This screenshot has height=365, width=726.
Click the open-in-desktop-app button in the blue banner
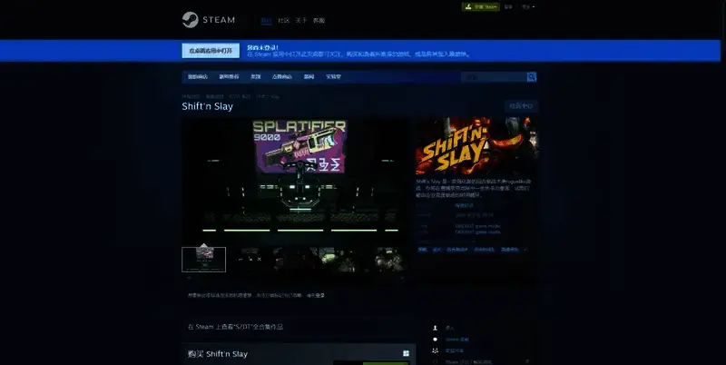pyautogui.click(x=210, y=51)
